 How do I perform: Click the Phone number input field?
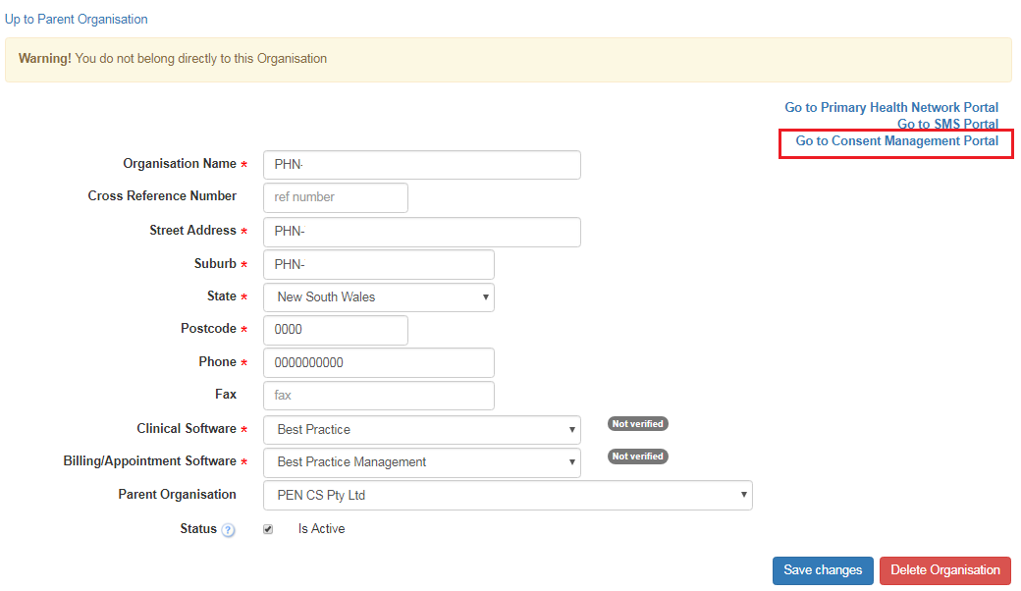[378, 362]
